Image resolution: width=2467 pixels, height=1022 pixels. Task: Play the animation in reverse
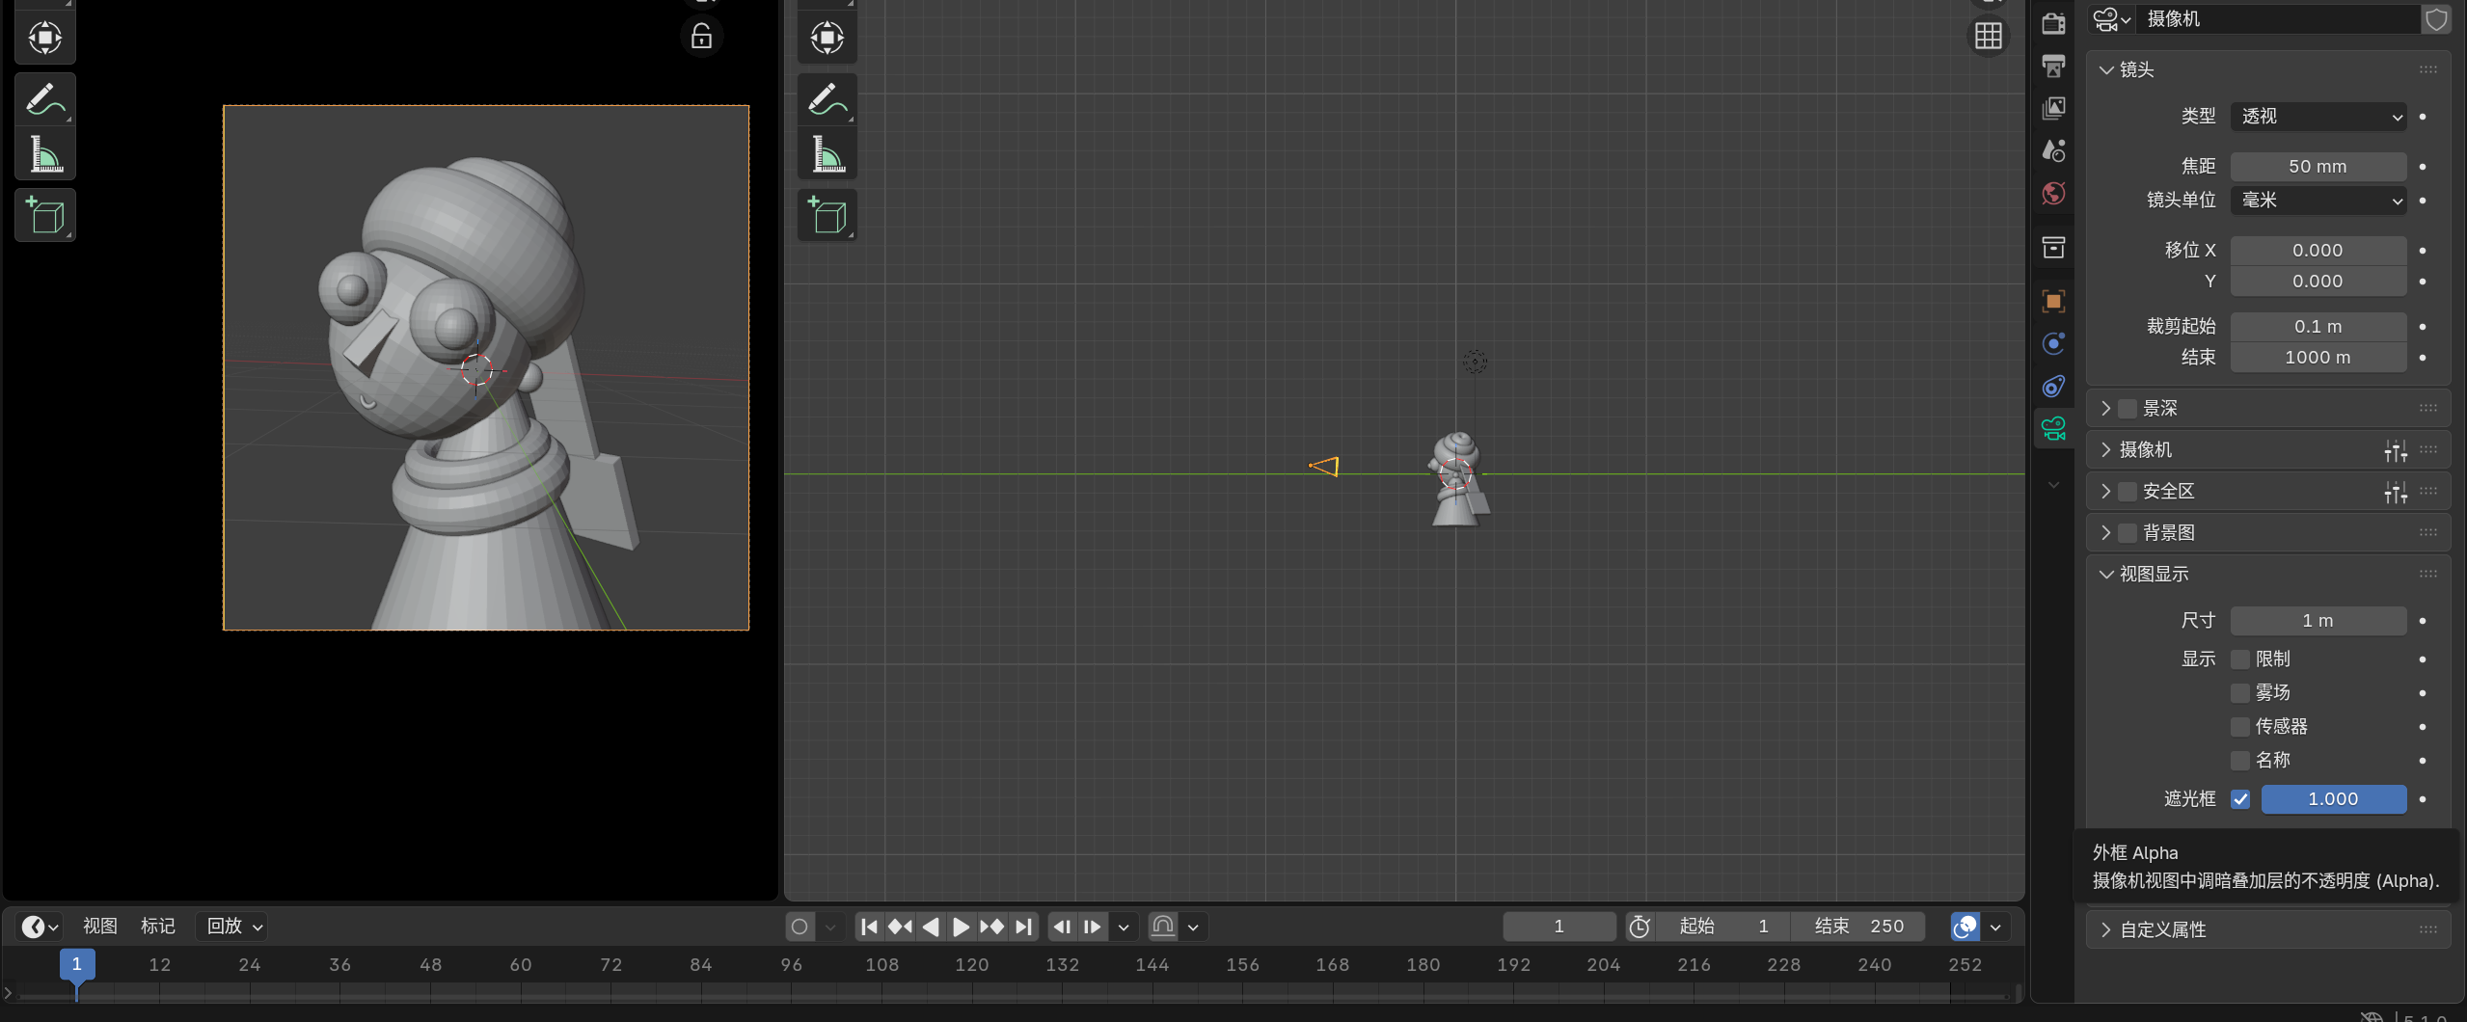pyautogui.click(x=931, y=927)
